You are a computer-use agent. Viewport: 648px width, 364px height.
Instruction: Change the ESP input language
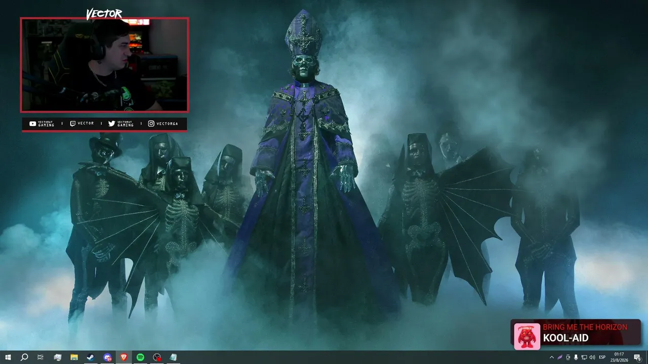pos(602,357)
